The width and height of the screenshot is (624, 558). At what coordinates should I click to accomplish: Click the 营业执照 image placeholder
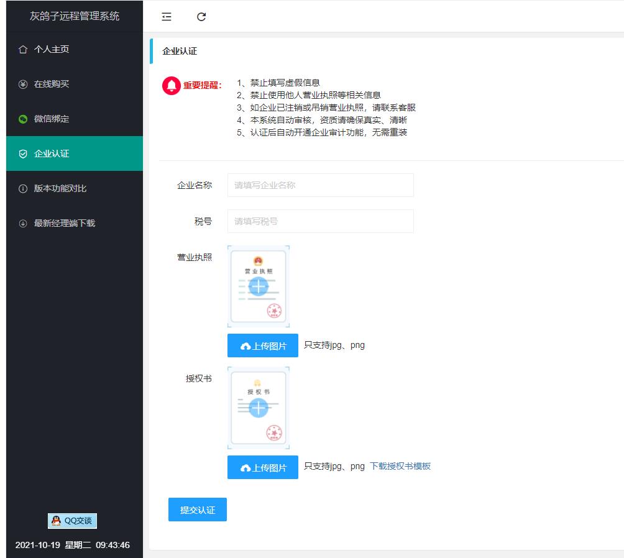click(258, 286)
